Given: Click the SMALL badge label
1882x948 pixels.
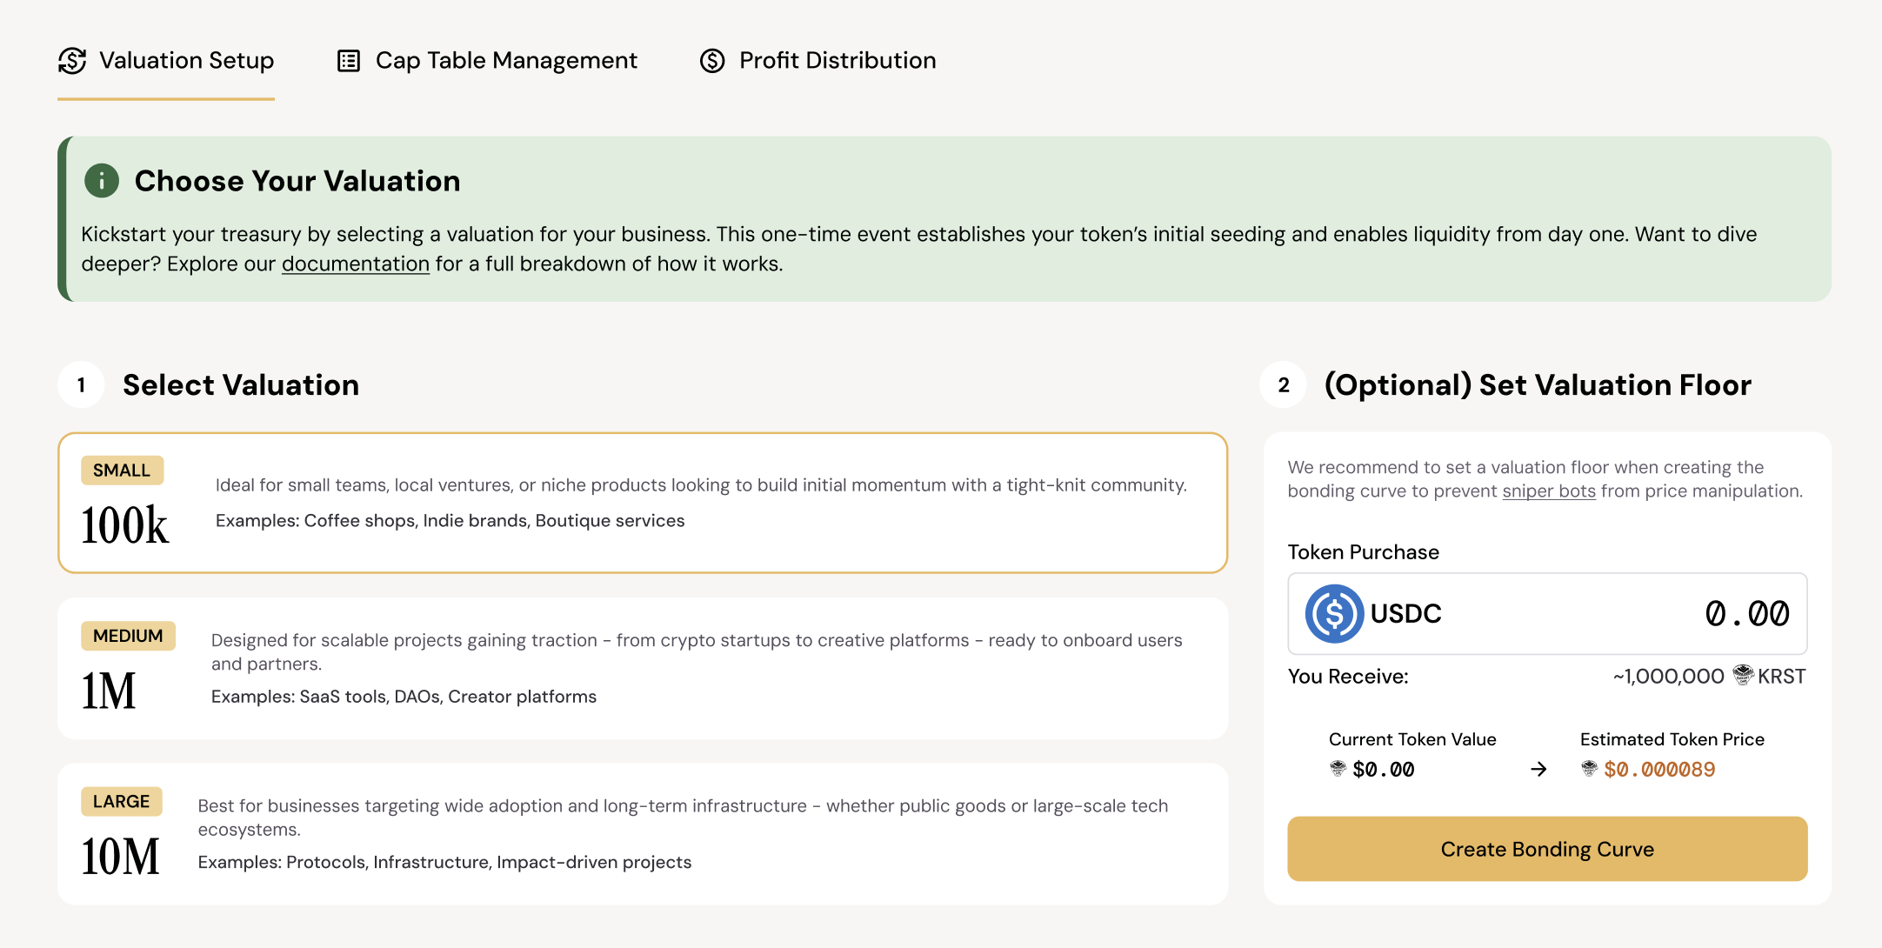Looking at the screenshot, I should tap(122, 471).
